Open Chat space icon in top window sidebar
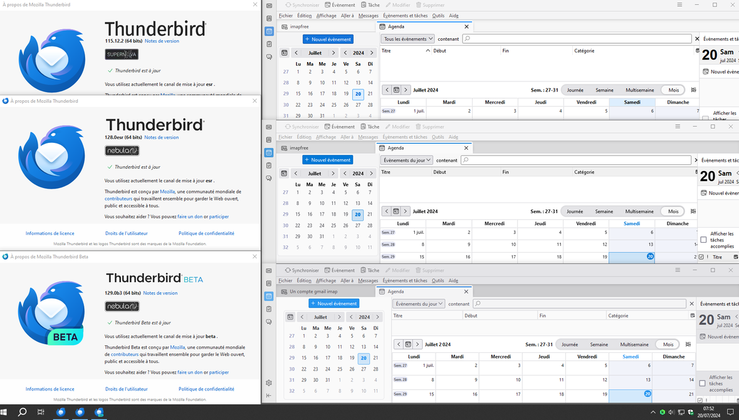 [x=269, y=57]
